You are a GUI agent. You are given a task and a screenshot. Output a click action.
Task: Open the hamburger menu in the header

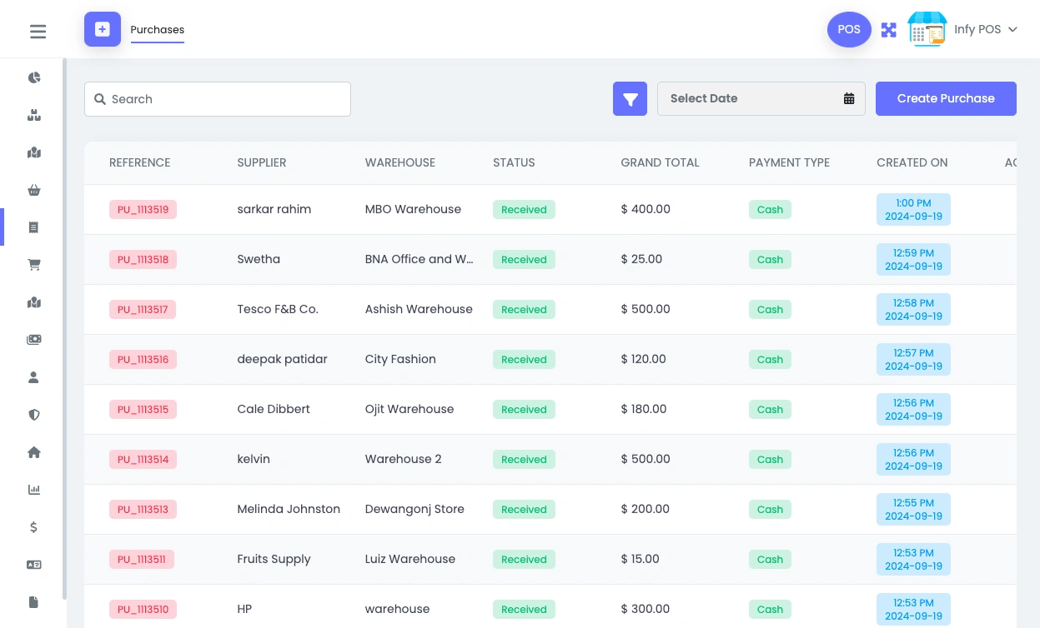pos(38,32)
